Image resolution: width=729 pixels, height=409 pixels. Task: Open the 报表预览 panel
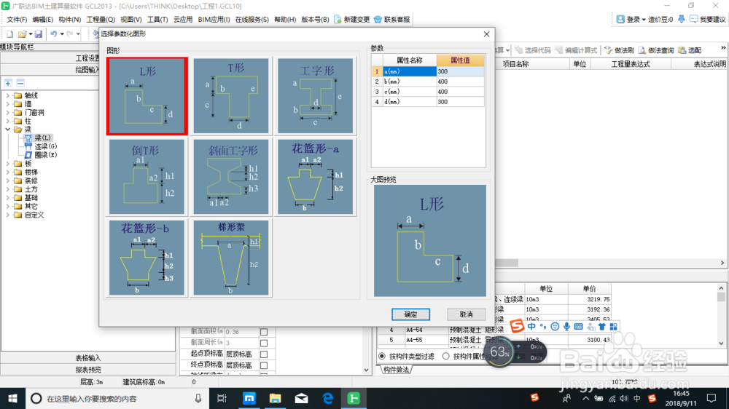[88, 370]
